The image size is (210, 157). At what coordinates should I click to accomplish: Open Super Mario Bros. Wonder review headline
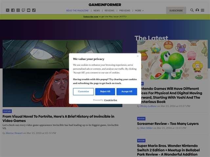pos(168,150)
